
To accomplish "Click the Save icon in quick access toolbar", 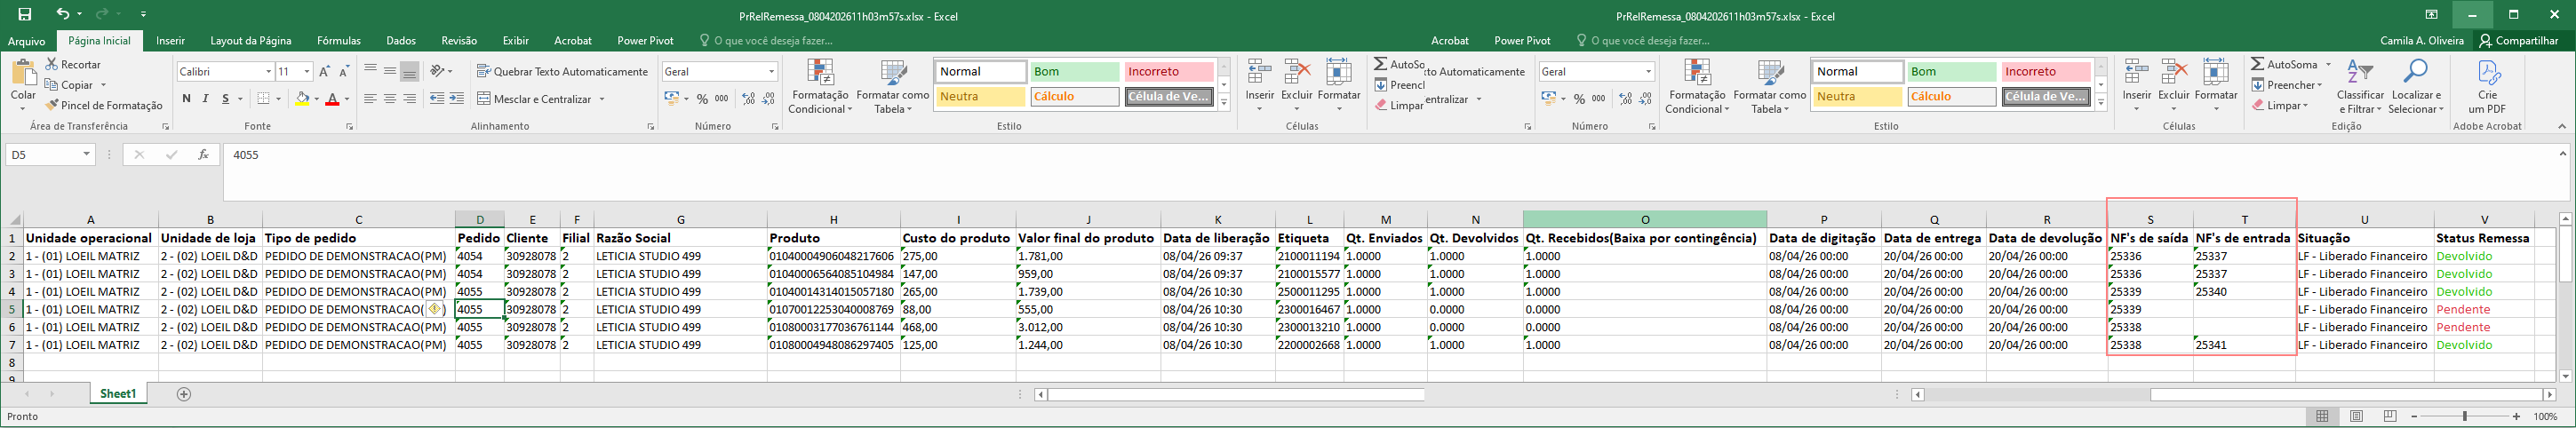I will [x=25, y=15].
